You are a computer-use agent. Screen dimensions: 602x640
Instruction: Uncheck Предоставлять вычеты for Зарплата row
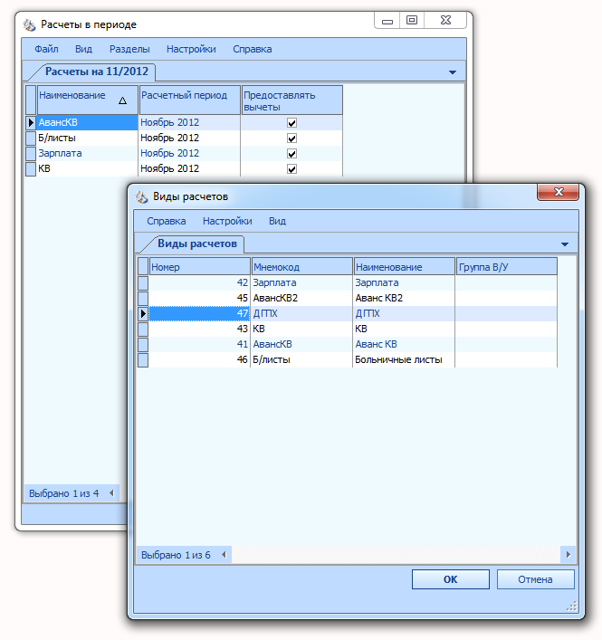[291, 154]
